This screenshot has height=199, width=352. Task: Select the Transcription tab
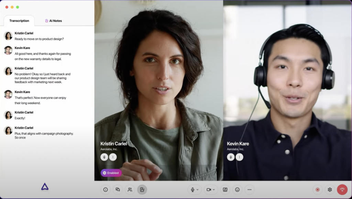[19, 21]
